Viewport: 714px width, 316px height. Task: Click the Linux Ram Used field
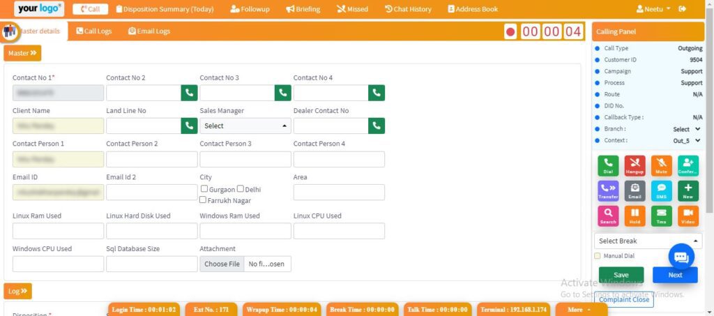59,231
